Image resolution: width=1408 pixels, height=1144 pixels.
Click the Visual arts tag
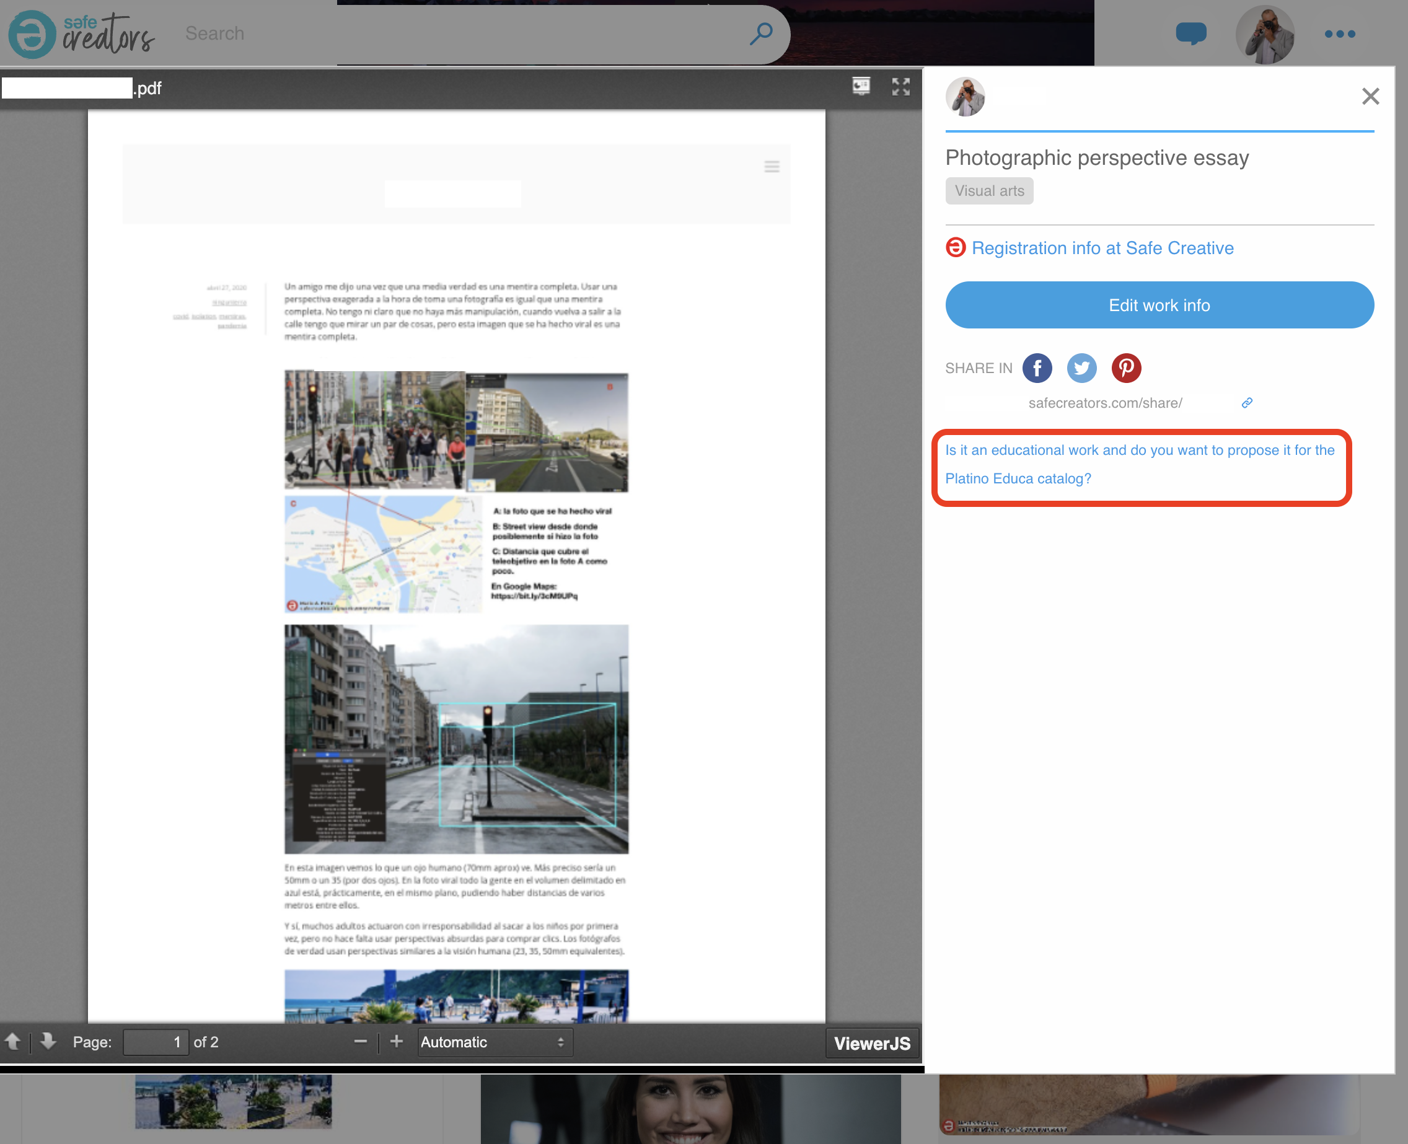(x=989, y=191)
